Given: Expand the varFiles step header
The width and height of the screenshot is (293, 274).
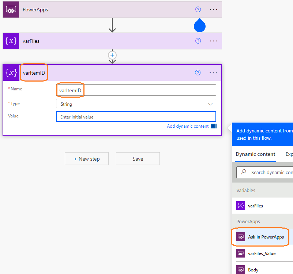Looking at the screenshot, I should tap(112, 41).
